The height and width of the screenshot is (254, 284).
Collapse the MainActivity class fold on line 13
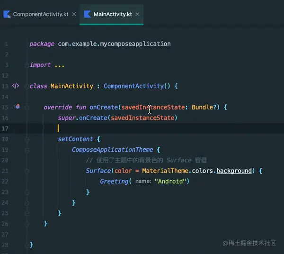point(27,86)
